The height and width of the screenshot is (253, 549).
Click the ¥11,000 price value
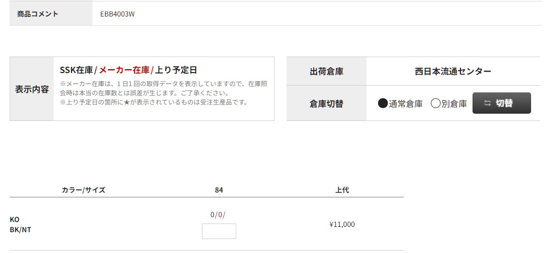tap(342, 224)
